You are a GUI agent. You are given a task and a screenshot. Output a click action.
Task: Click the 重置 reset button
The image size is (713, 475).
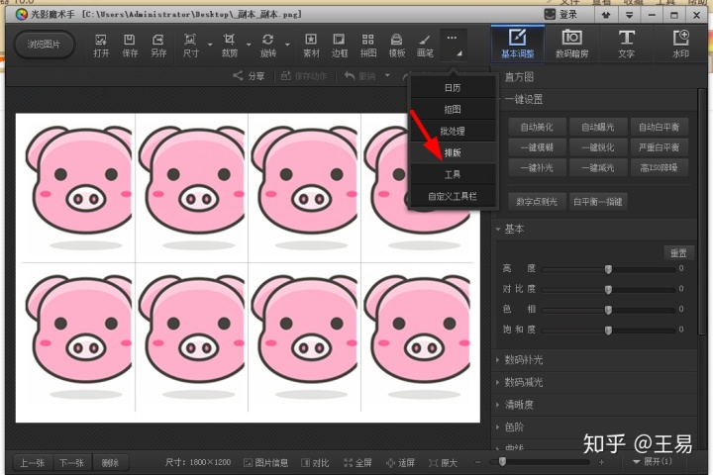pos(678,253)
